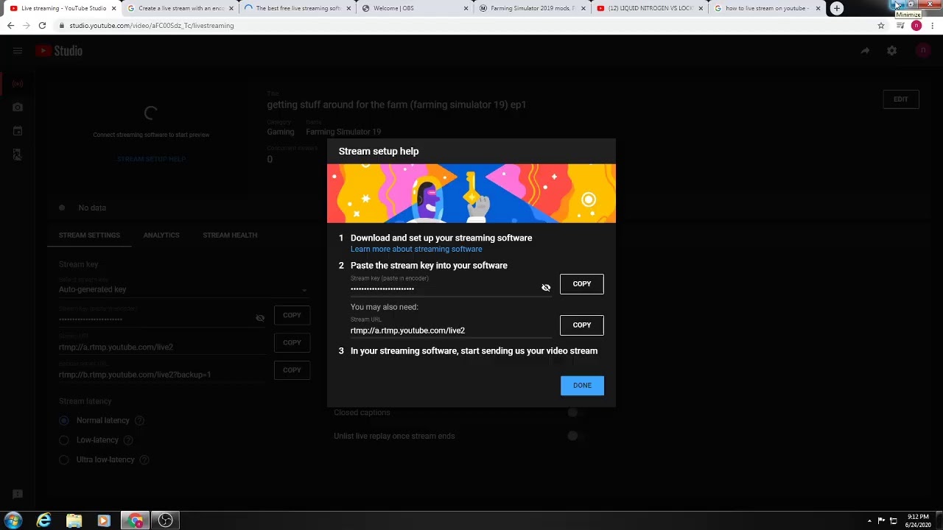Viewport: 943px width, 530px height.
Task: Click the YouTube Studio logo
Action: pos(59,51)
